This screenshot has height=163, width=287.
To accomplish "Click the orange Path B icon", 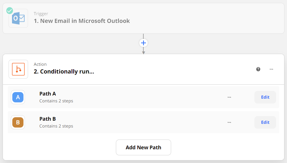I will pyautogui.click(x=18, y=122).
